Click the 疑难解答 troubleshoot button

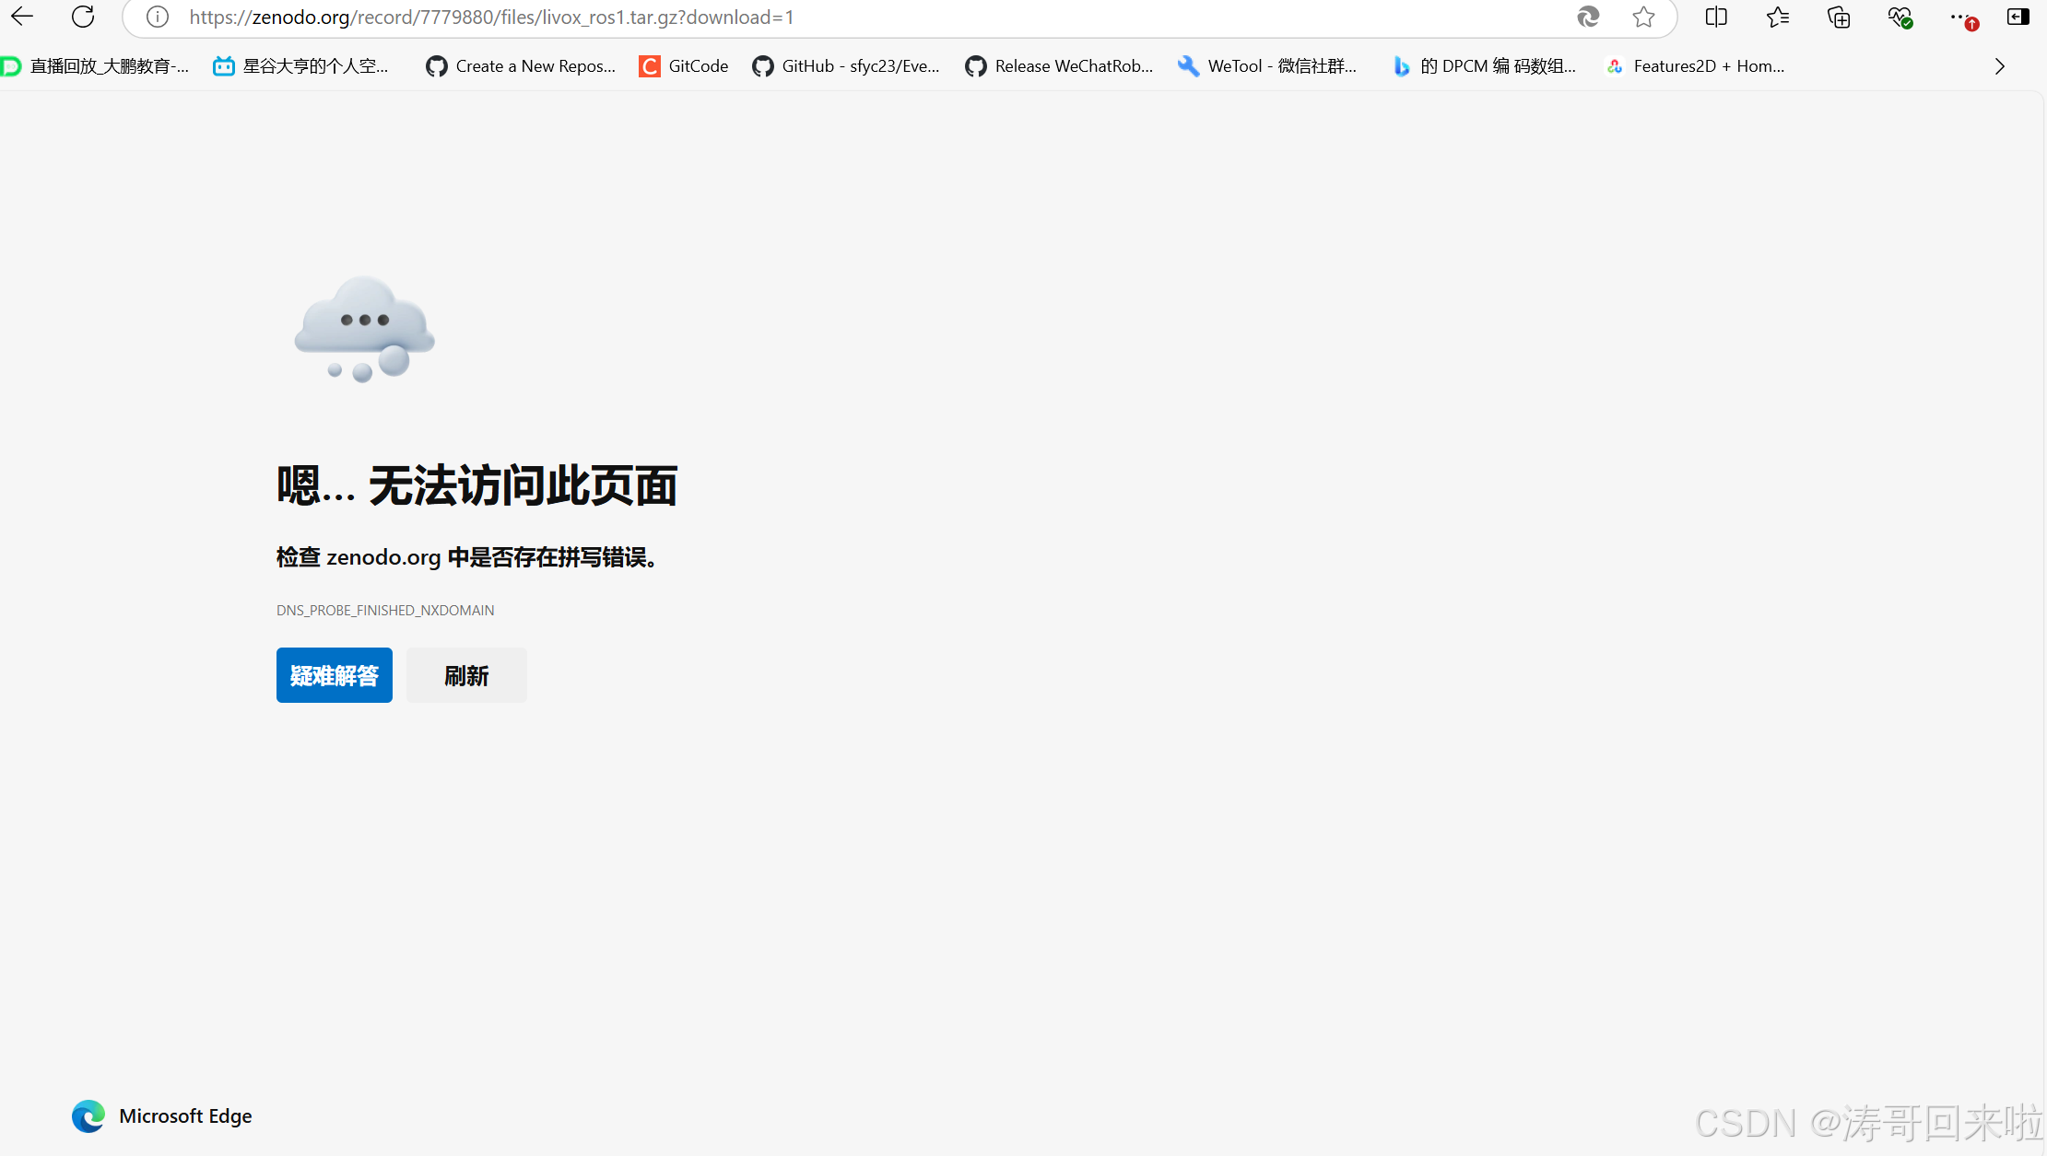[x=335, y=675]
